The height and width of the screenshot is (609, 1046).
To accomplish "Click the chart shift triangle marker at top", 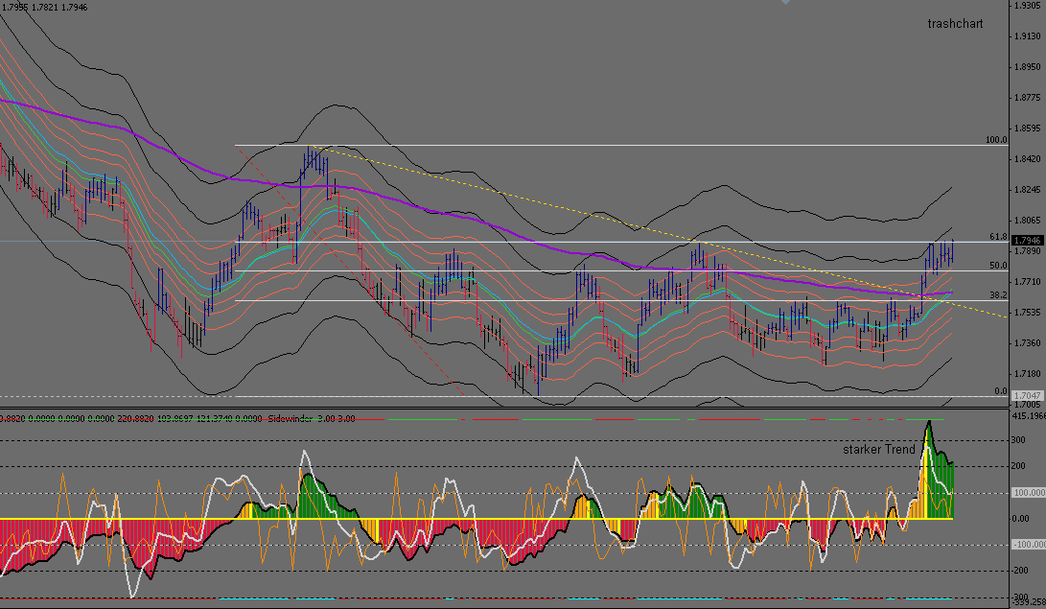I will [x=786, y=3].
